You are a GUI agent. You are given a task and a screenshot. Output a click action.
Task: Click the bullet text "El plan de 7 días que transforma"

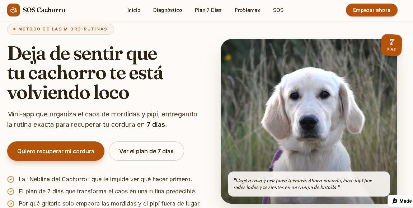[x=107, y=192]
